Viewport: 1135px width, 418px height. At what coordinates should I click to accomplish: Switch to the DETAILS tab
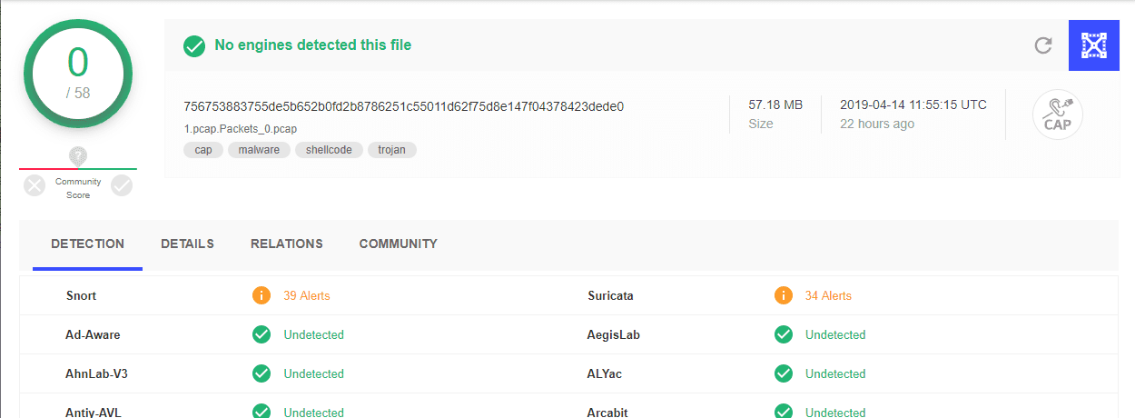pos(187,244)
